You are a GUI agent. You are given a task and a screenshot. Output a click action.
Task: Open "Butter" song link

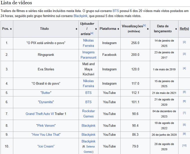(46, 93)
